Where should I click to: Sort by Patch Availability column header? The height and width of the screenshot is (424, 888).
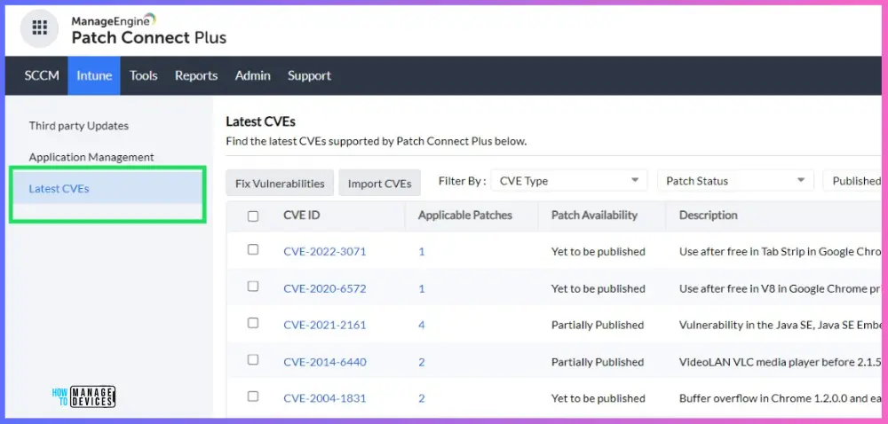click(x=594, y=216)
